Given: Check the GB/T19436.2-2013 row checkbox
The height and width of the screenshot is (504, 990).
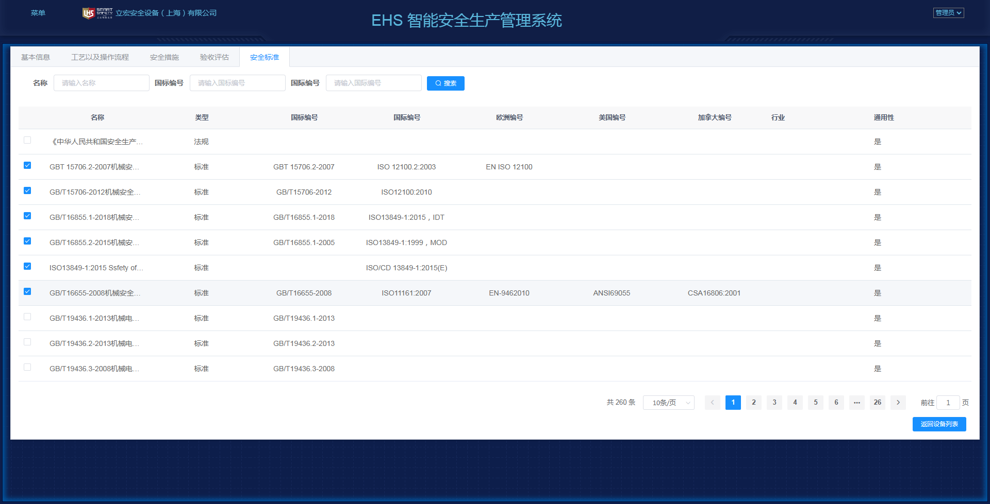Looking at the screenshot, I should (x=27, y=342).
